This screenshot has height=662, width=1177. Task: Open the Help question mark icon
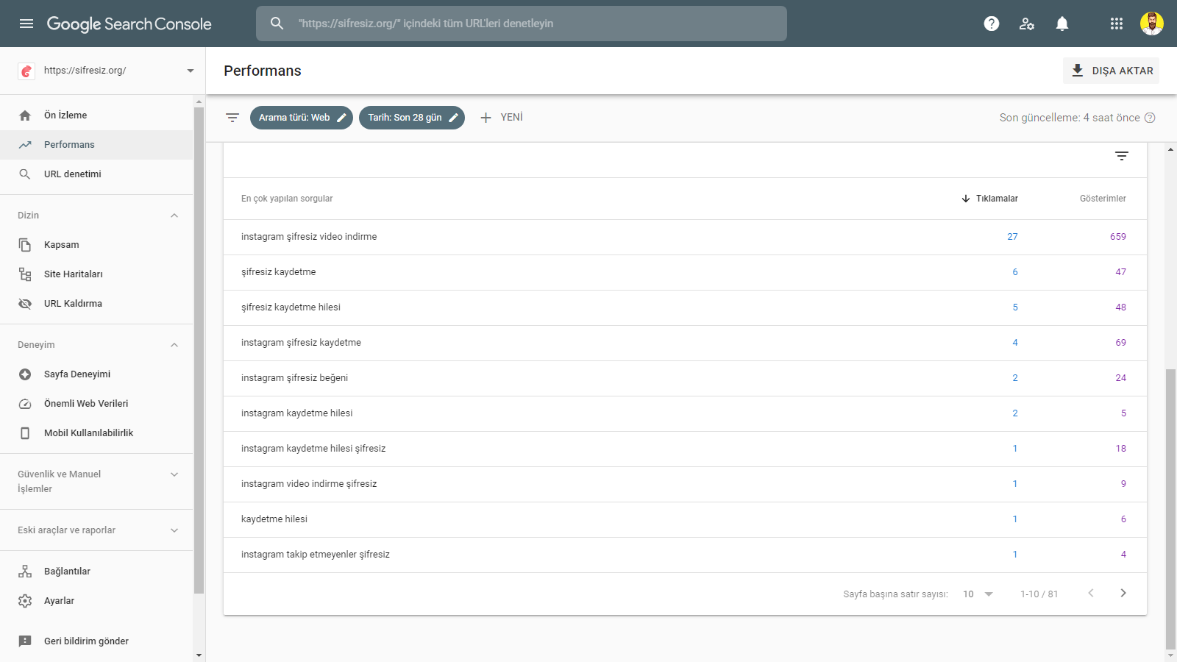point(992,24)
